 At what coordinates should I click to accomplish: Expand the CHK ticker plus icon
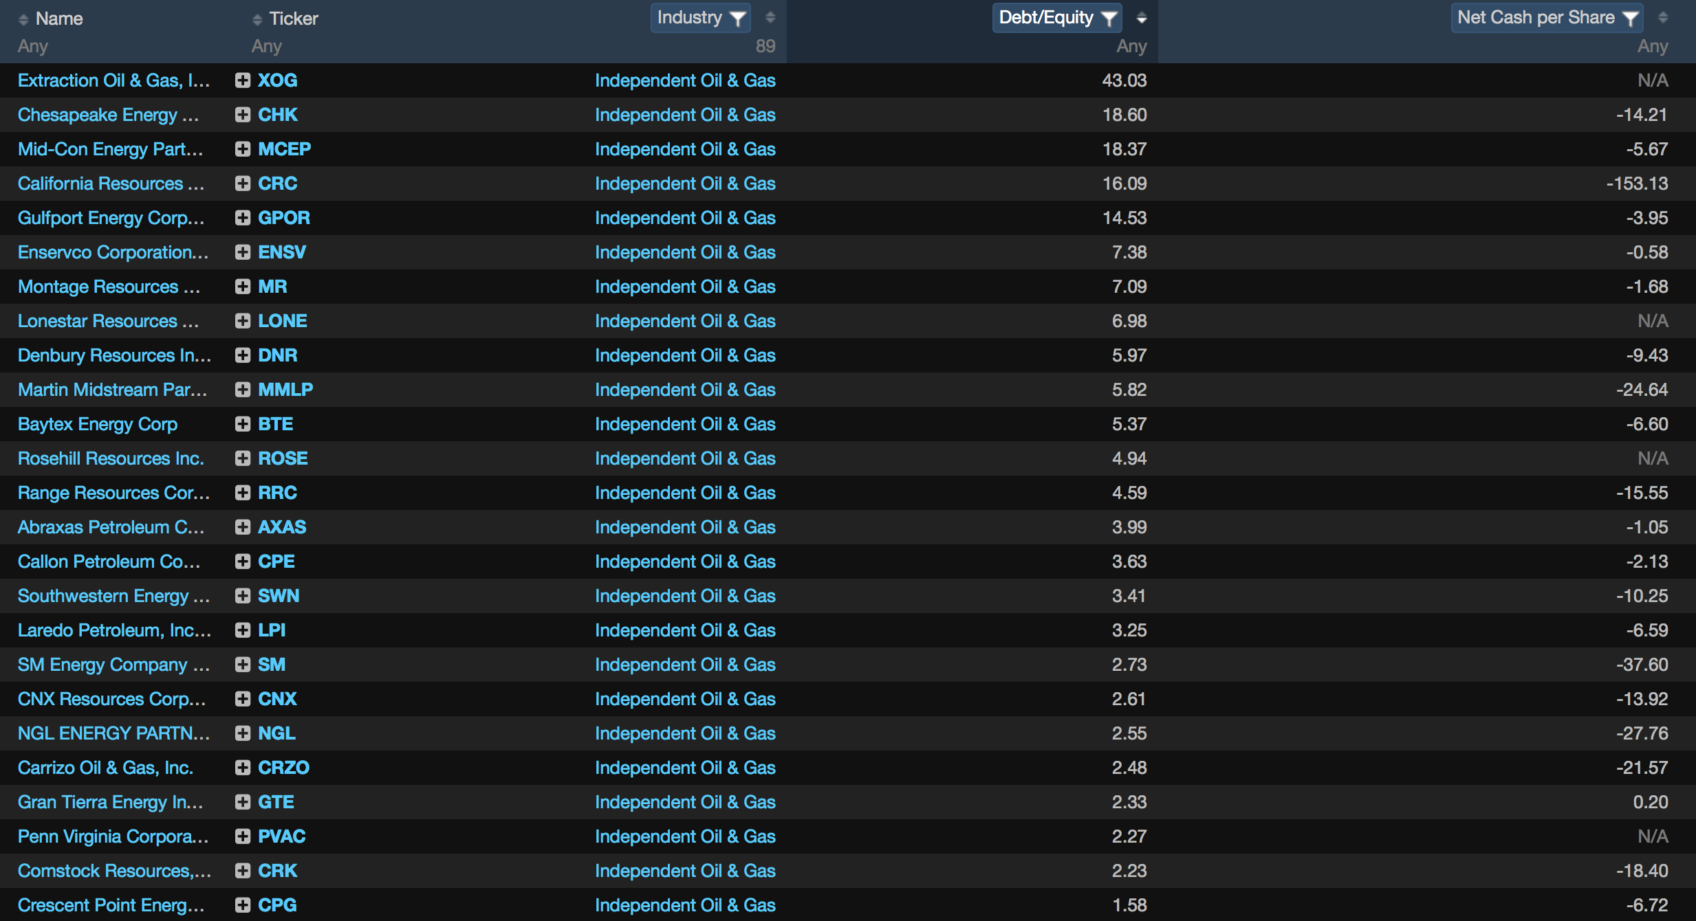tap(242, 115)
